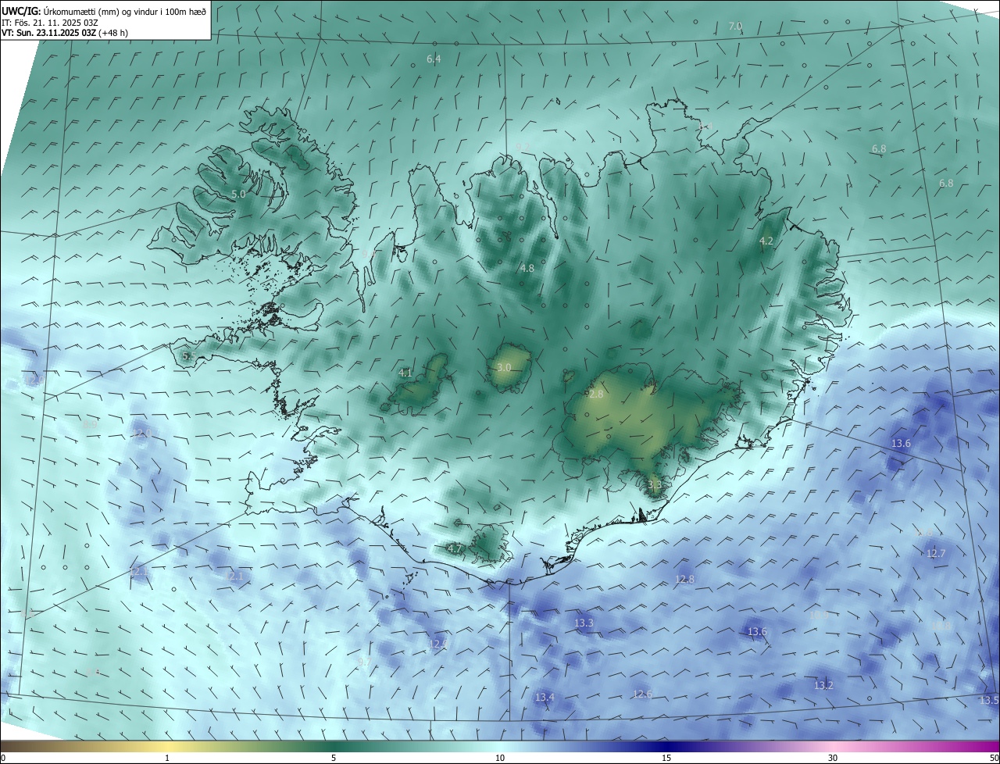Viewport: 1000px width, 764px height.
Task: Click the 6.4 value north of Iceland
Action: point(434,59)
